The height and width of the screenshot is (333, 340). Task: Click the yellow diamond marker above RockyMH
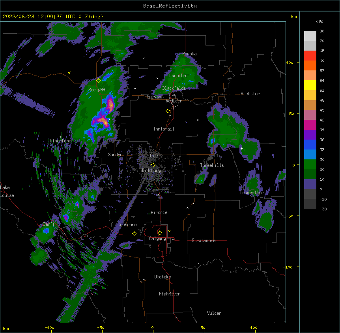coord(99,81)
